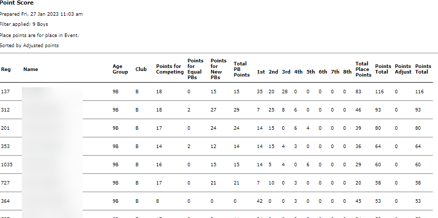Click the 8th place column header
This screenshot has height=218, width=438.
pyautogui.click(x=347, y=72)
